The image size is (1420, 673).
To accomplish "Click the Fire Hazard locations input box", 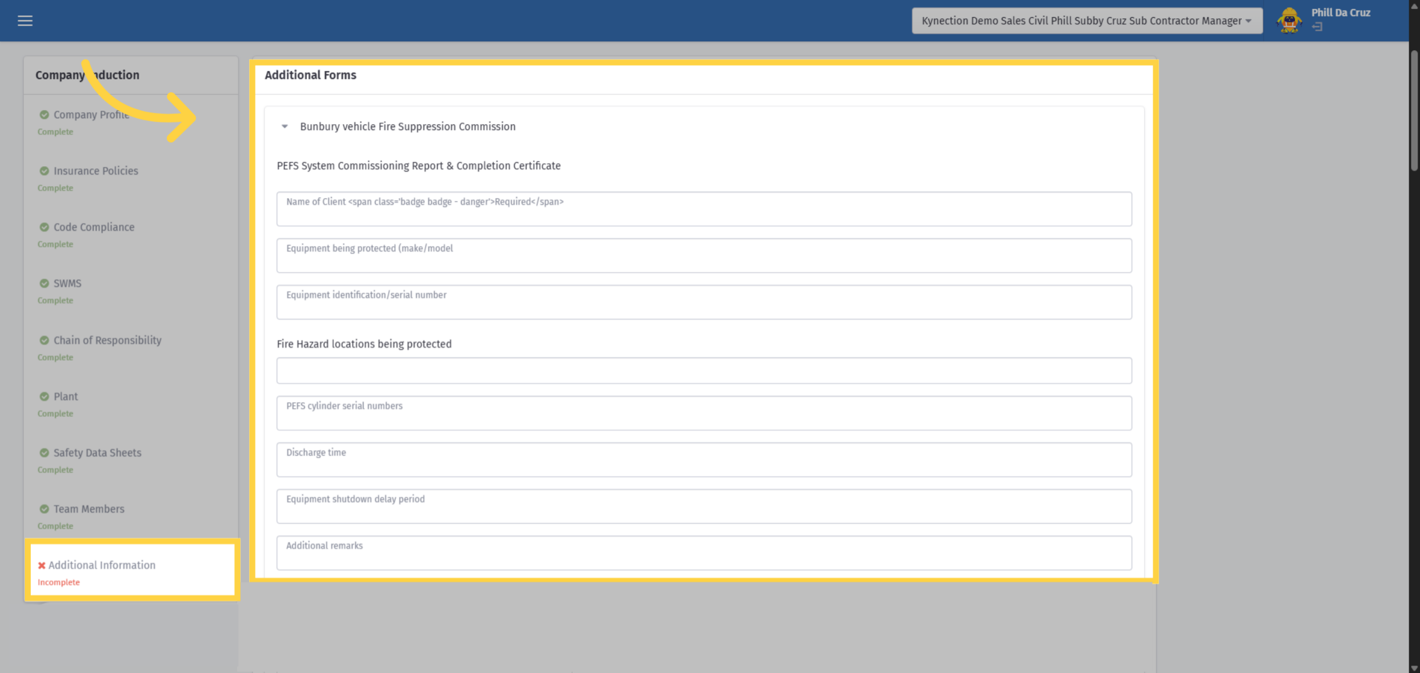I will click(704, 370).
